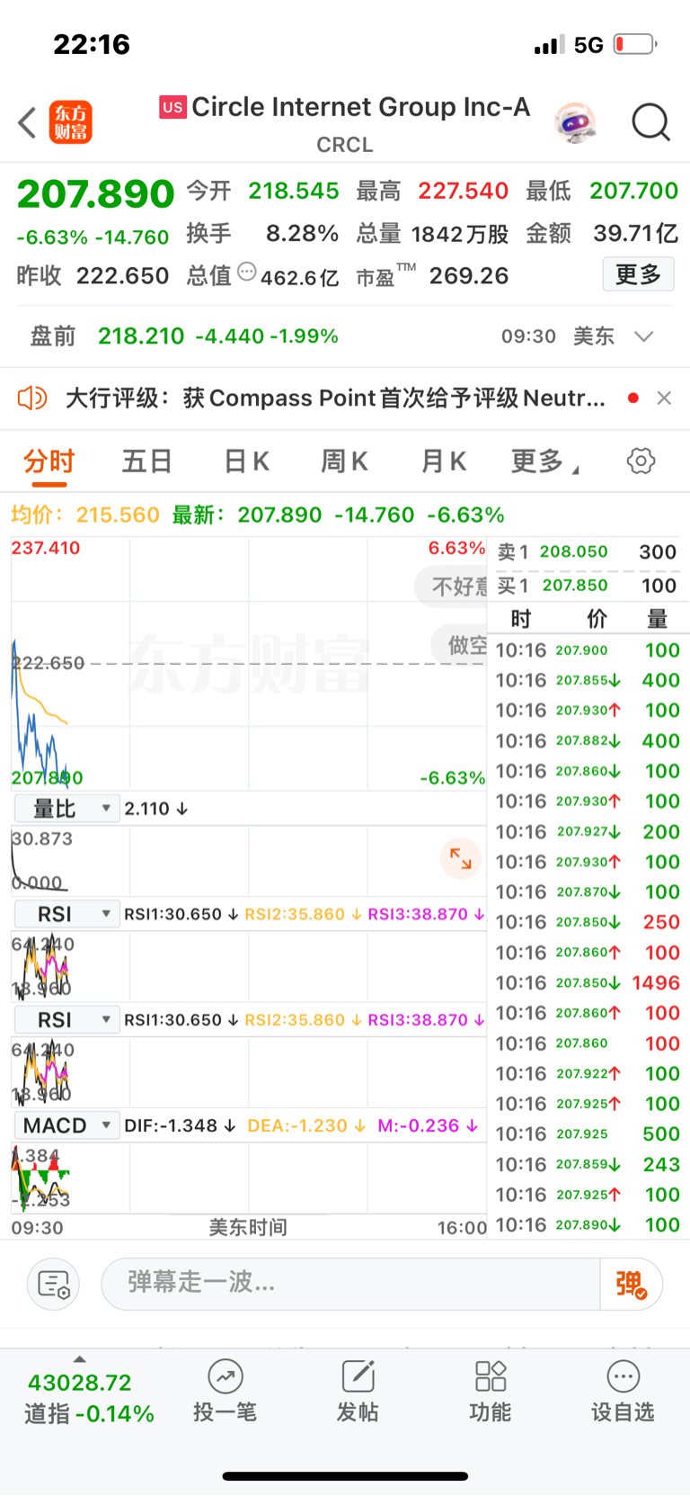The height and width of the screenshot is (1496, 690).
Task: Tap the 投一笔 icon
Action: tap(225, 1391)
